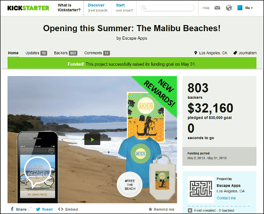
Task: Play the project video
Action: click(x=92, y=139)
